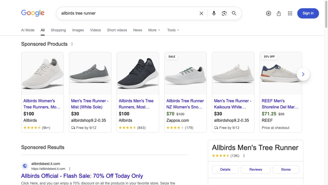Click the 25% OFF badge on REEF shoe
This screenshot has height=185, width=328.
(x=269, y=57)
